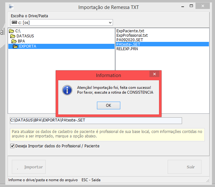
Task: Click the Importar button
Action: 27,167
